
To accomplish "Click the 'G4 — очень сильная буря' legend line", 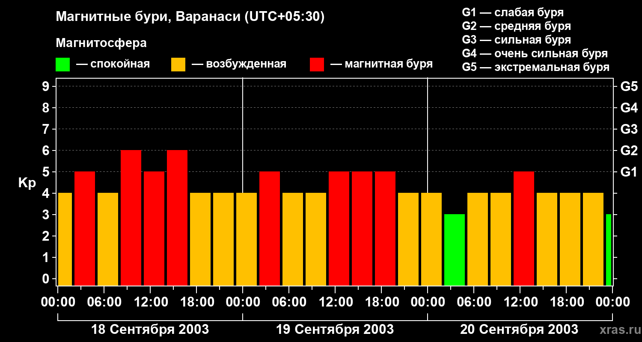I will click(535, 53).
